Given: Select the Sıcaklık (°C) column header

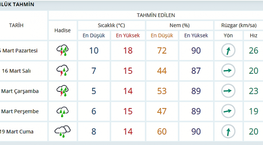Looking at the screenshot, I should (x=111, y=25).
